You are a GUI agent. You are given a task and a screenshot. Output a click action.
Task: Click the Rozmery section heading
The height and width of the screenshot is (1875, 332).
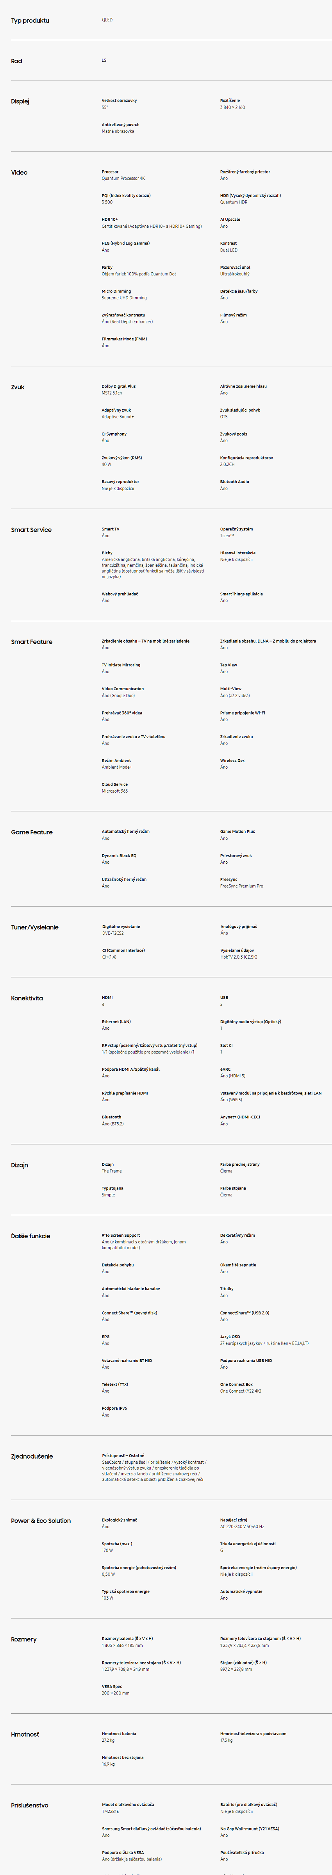23,1639
